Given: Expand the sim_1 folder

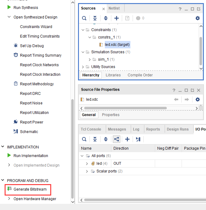Looking at the screenshot, I should 90,59.
